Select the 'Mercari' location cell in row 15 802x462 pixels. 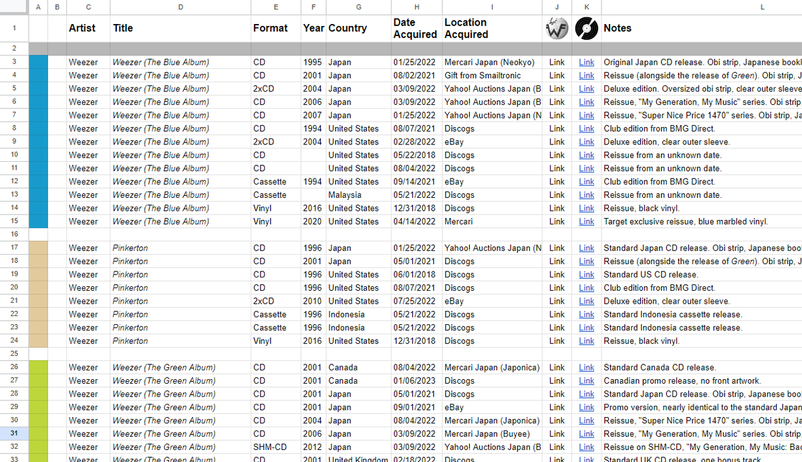point(492,221)
